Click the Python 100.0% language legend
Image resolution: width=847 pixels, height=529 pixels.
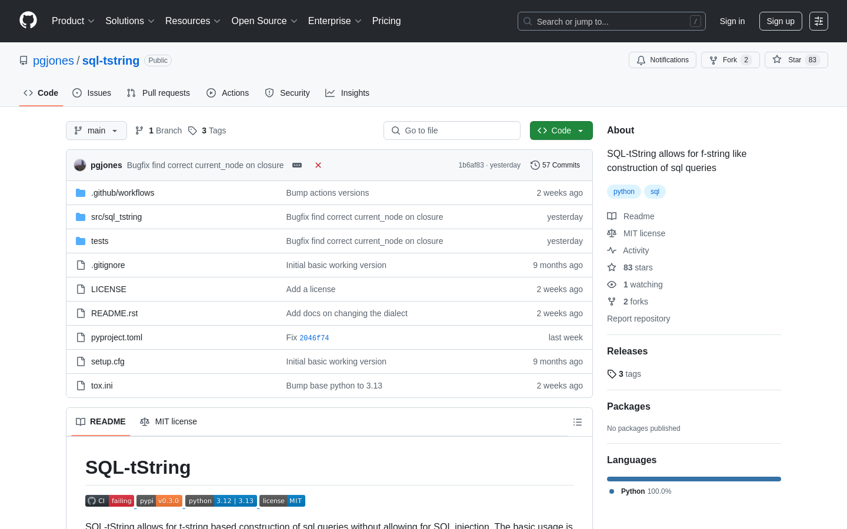point(640,491)
